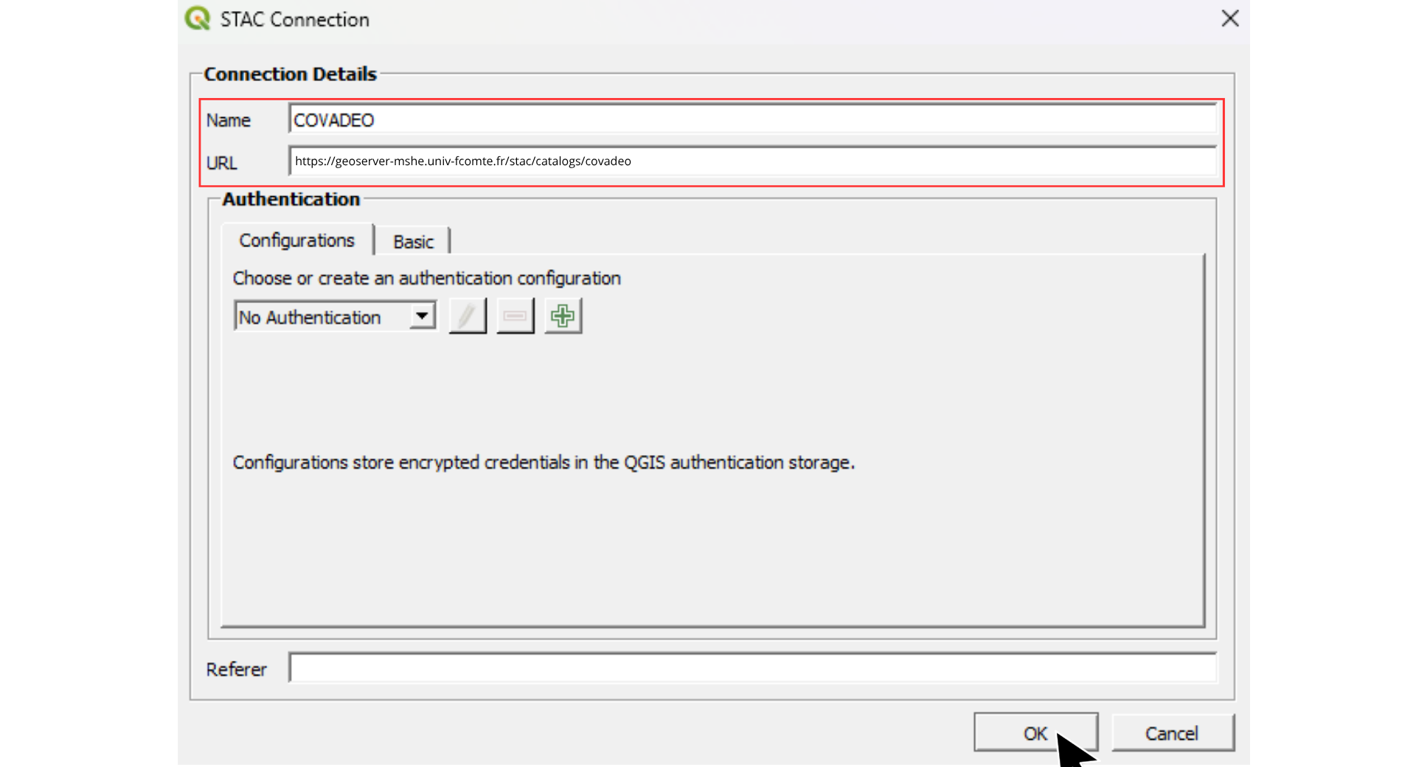Click the 'URL' label
The height and width of the screenshot is (767, 1416).
point(221,162)
